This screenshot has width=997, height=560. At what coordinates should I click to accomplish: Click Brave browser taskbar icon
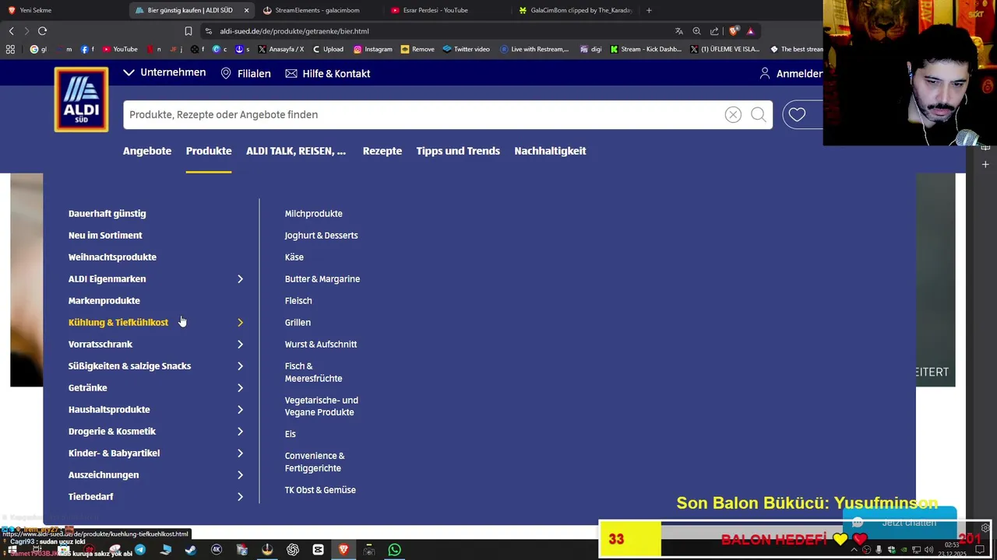coord(343,550)
